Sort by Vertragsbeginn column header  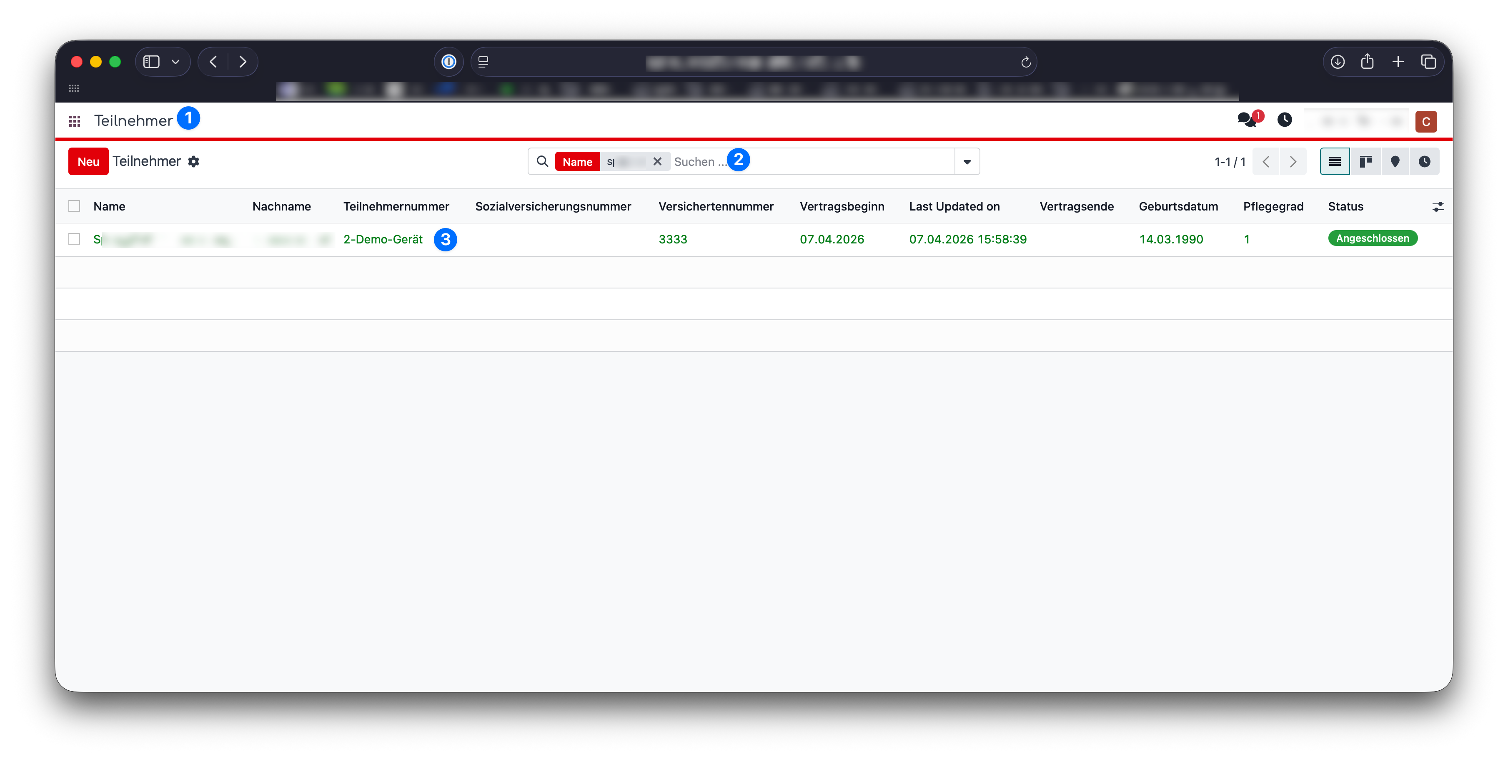[842, 206]
